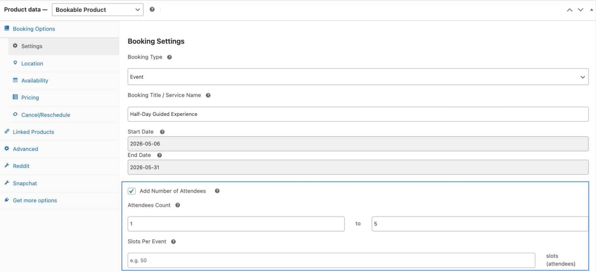This screenshot has width=596, height=272.
Task: Open the Booking Type dropdown showing Event
Action: [x=358, y=77]
